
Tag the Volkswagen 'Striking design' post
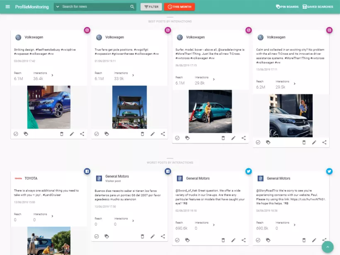coord(26,134)
